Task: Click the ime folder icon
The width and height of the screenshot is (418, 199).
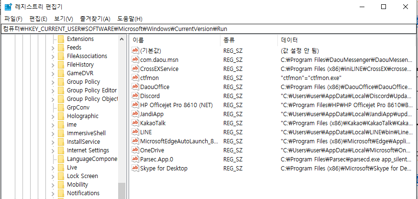Action: point(61,125)
